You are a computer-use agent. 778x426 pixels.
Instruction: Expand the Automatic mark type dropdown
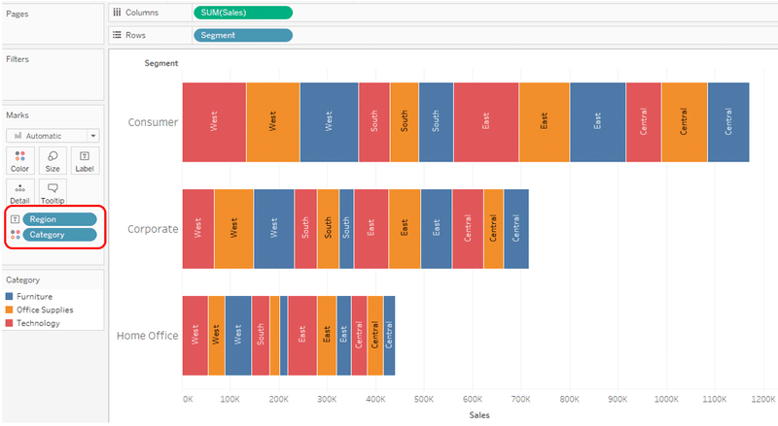coord(53,136)
